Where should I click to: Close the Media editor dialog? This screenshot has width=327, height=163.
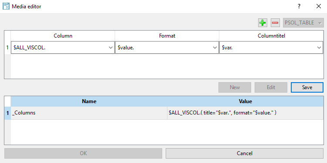pos(318,6)
